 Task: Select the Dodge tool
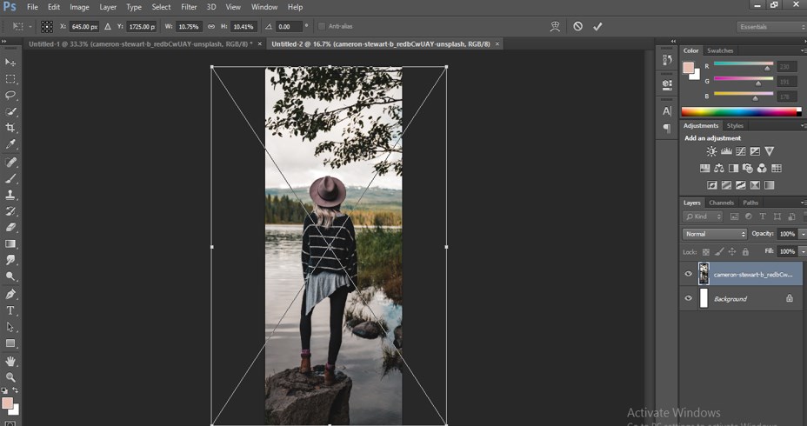point(10,276)
